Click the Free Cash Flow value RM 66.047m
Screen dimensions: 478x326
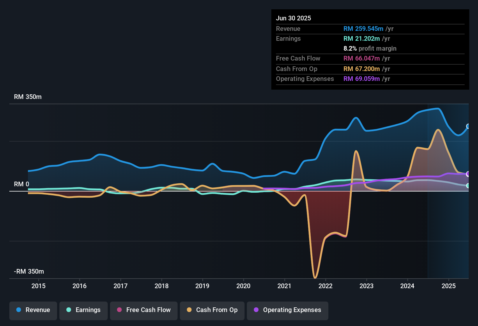coord(362,59)
